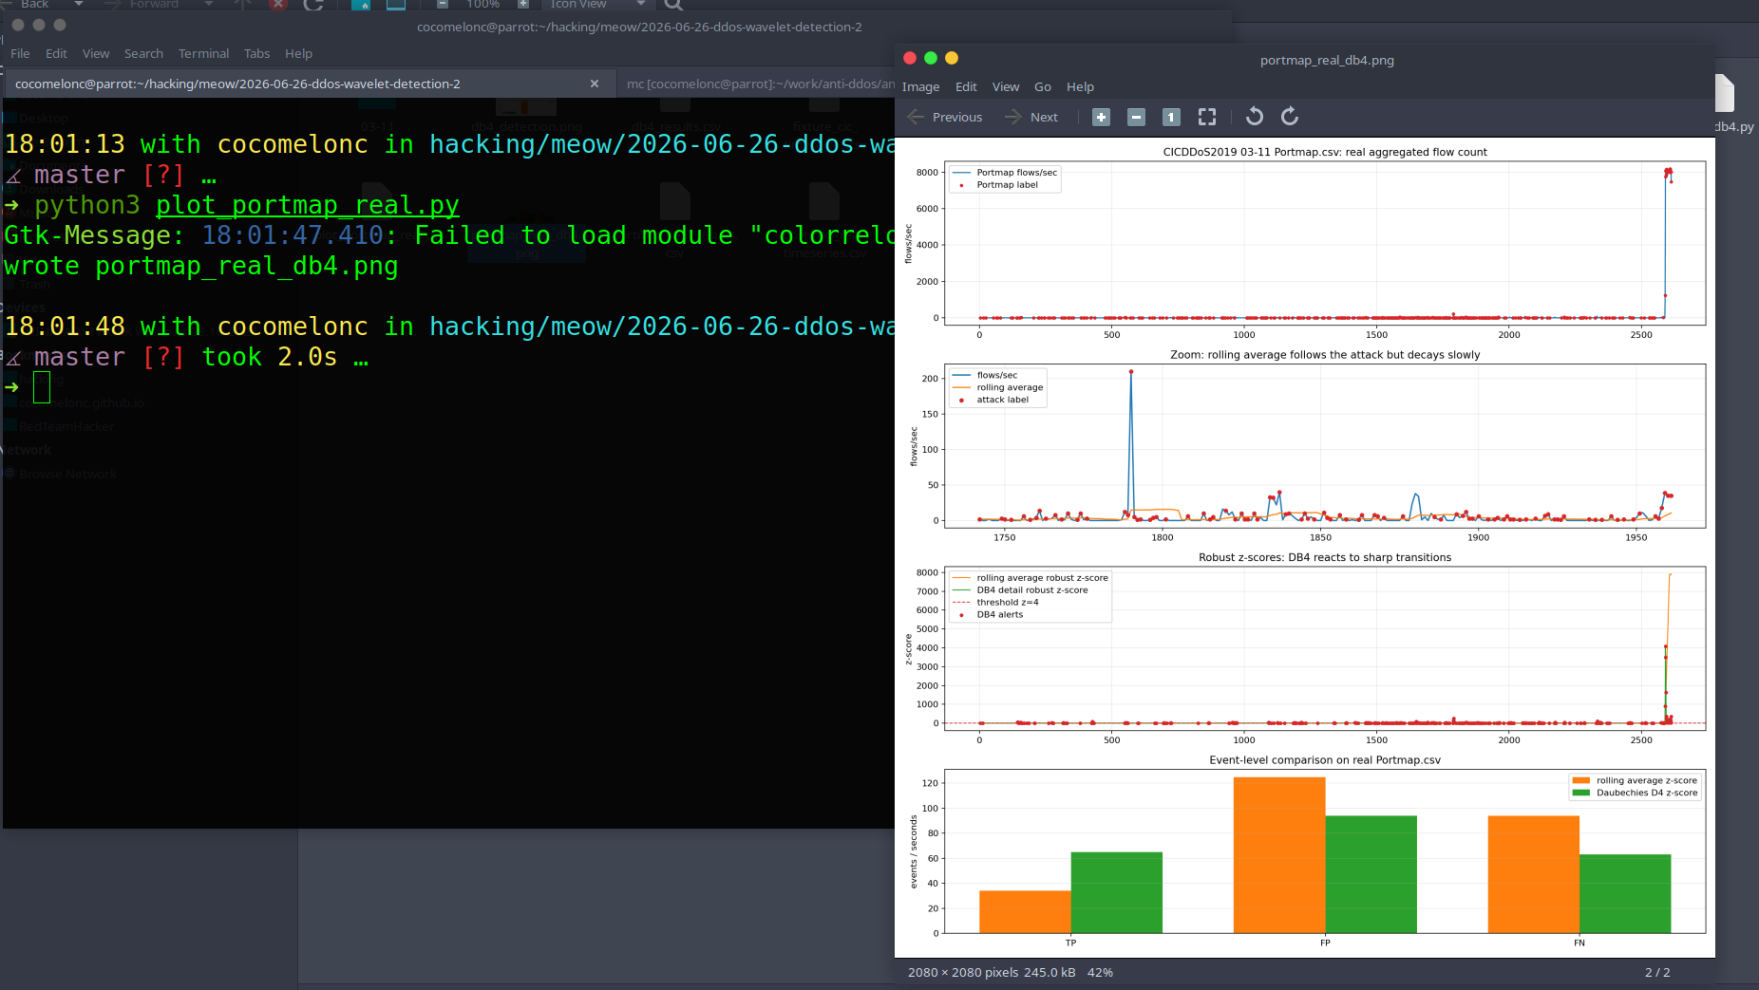Viewport: 1759px width, 990px height.
Task: Open the terminal's File menu
Action: click(x=20, y=53)
